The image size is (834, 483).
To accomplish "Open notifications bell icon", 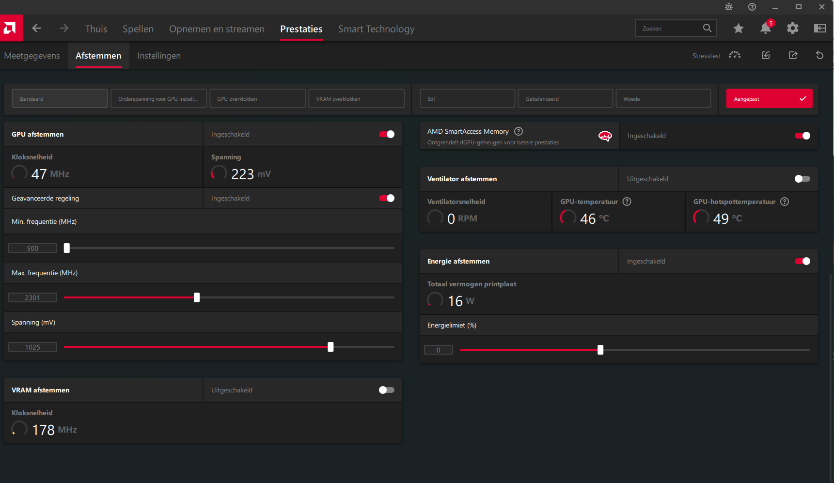I will pyautogui.click(x=766, y=28).
